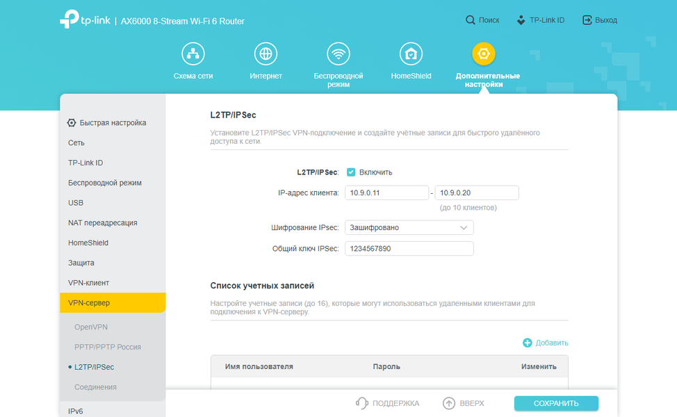Click the Пароль column header
The width and height of the screenshot is (677, 417).
tap(386, 366)
